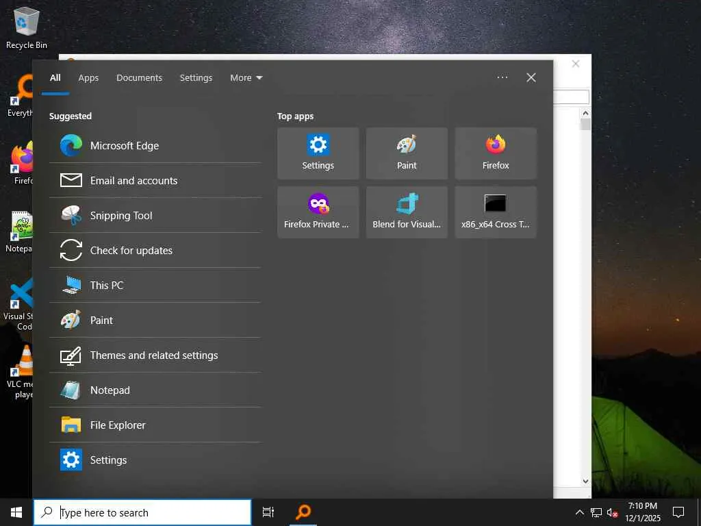Open Themes and related settings
This screenshot has height=526, width=701.
point(155,355)
